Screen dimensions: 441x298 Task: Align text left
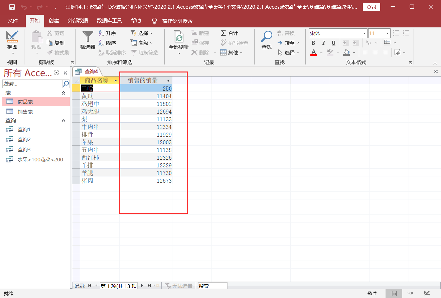pos(365,52)
